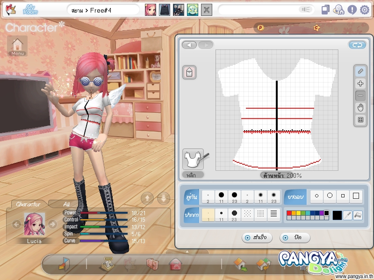Open the pink suitcase icon
The image size is (374, 280).
click(x=152, y=264)
